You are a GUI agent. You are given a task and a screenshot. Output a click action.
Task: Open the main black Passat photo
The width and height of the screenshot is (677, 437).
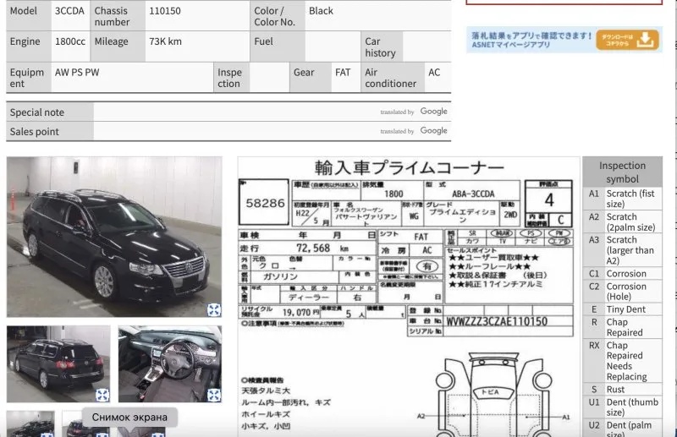click(114, 237)
